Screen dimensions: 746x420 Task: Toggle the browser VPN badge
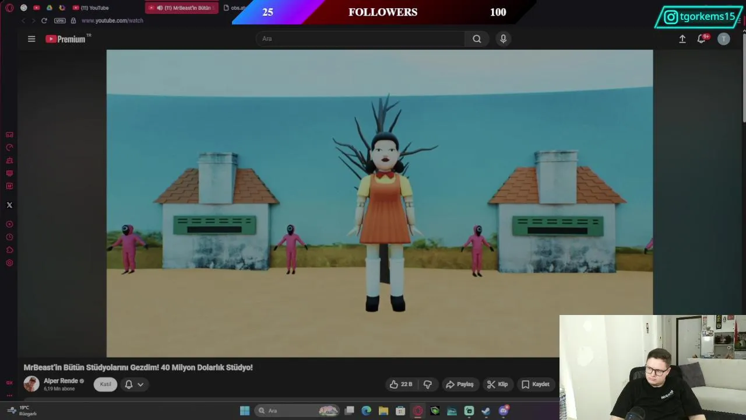[60, 20]
